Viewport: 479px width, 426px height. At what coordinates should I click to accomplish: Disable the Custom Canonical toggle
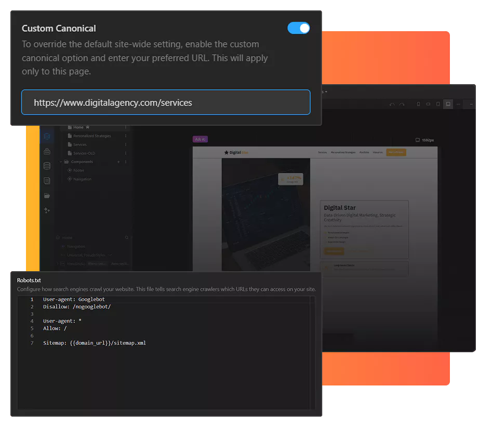(x=299, y=28)
